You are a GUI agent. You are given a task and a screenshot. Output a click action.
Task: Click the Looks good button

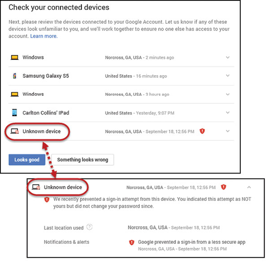(x=27, y=160)
